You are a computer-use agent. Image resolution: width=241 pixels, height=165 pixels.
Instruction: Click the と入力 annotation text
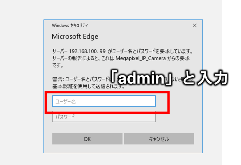tap(205, 78)
